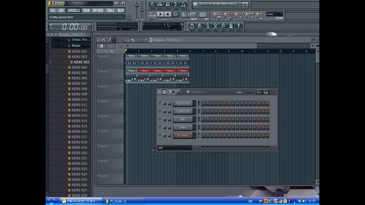Click the magnet snap icon in the Playlist toolbar

pos(104,40)
